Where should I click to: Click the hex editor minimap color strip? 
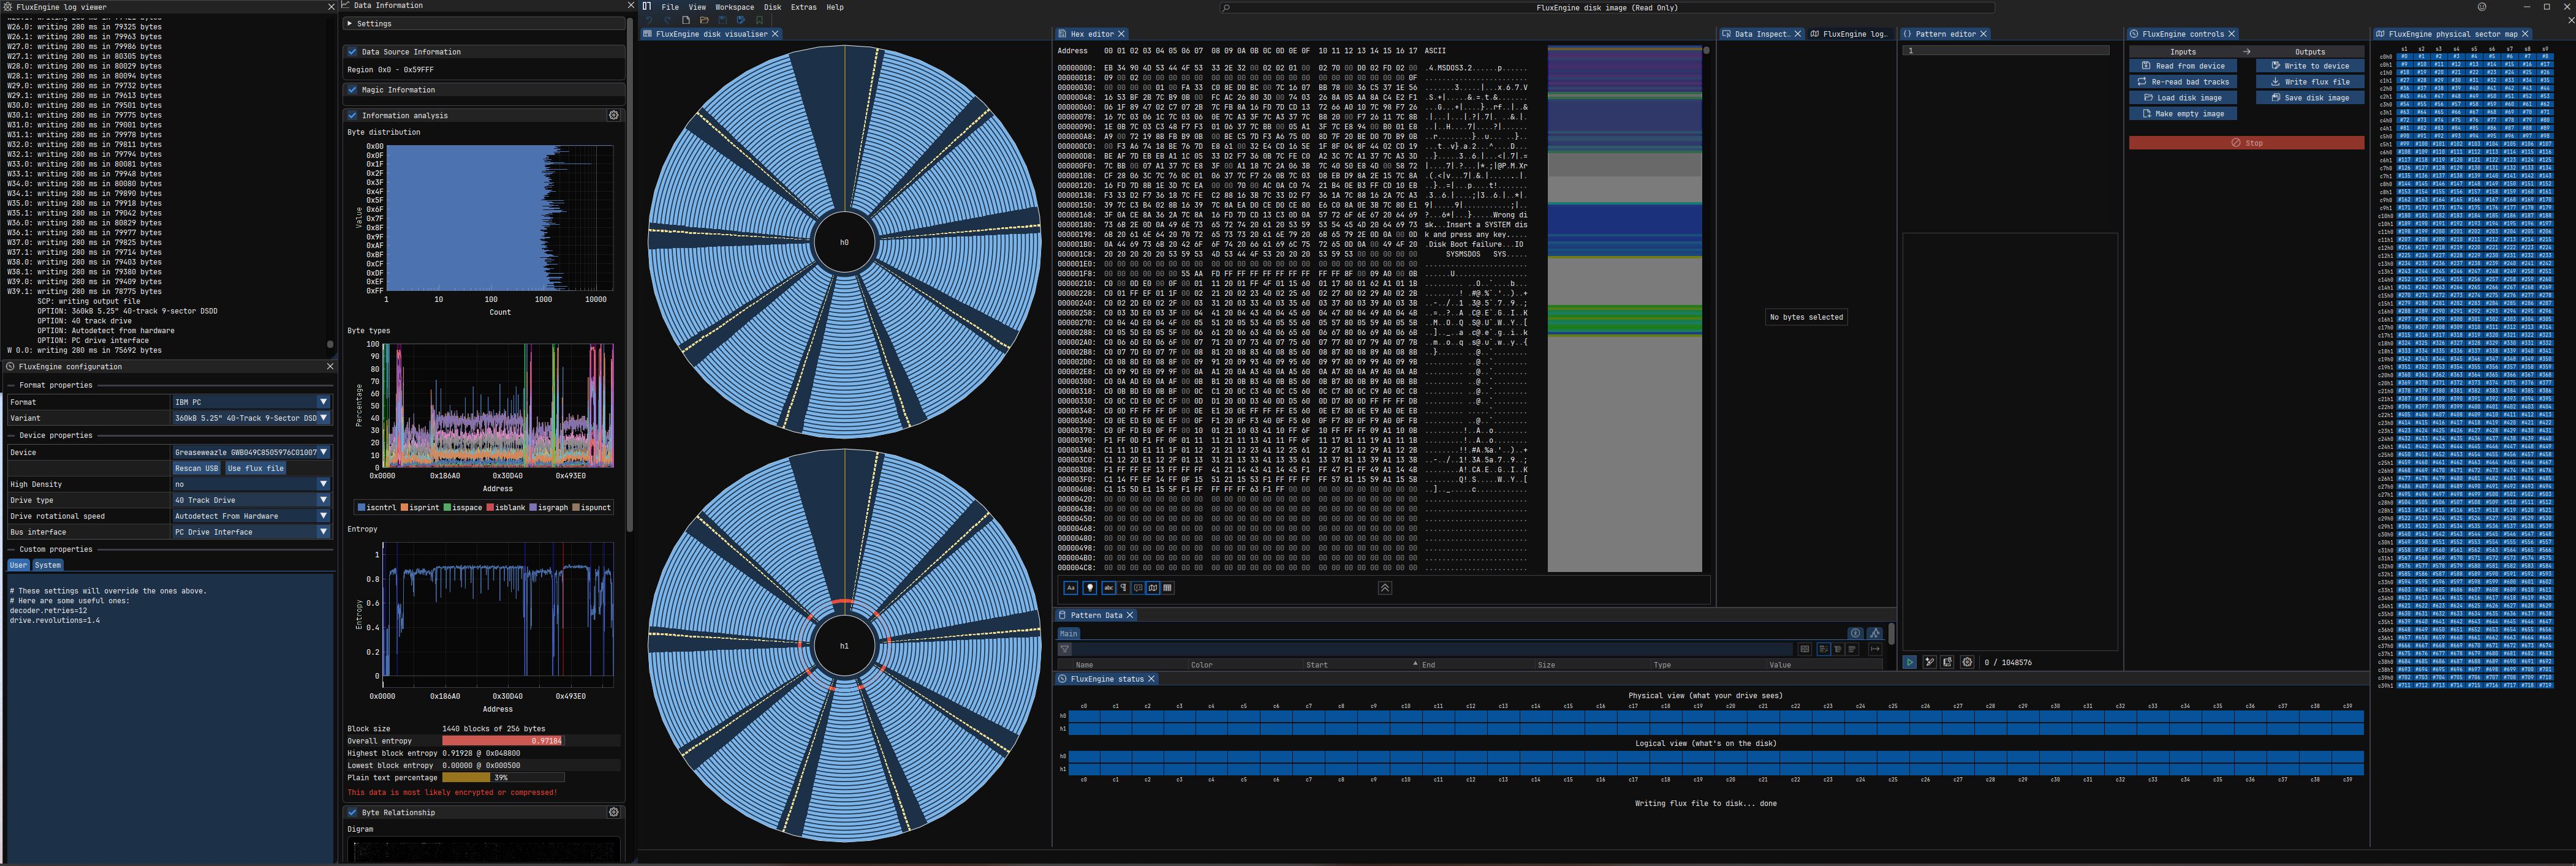(x=1624, y=309)
